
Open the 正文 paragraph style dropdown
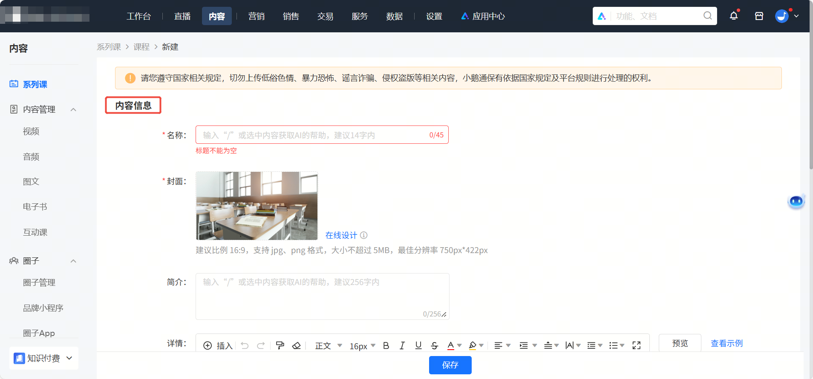[329, 345]
